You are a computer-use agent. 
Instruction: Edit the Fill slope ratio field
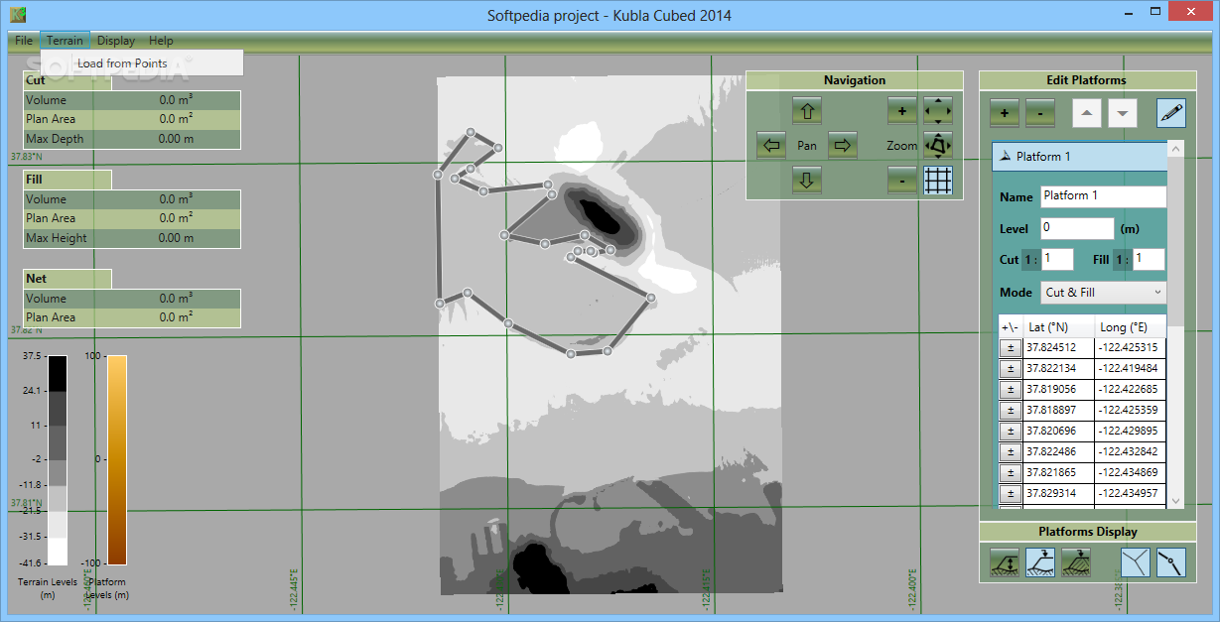(1149, 259)
